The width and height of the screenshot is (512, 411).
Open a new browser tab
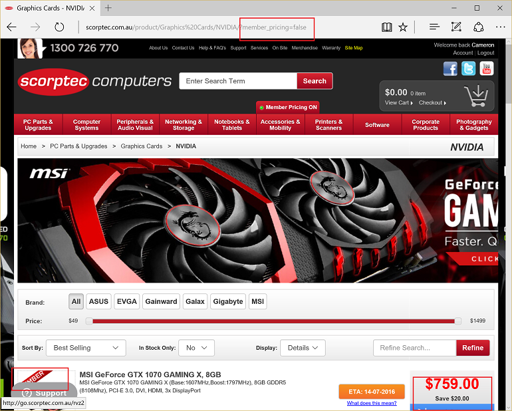[x=108, y=8]
